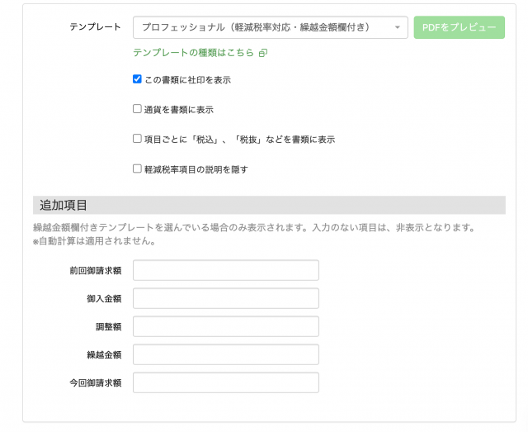Screen dimensions: 528x432
Task: Enable the 通貨を書類に表示 checkbox
Action: point(138,108)
